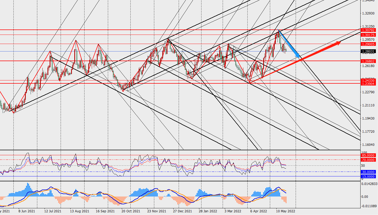Click the 1.16040 price scale value
This screenshot has width=378, height=215.
[x=368, y=145]
